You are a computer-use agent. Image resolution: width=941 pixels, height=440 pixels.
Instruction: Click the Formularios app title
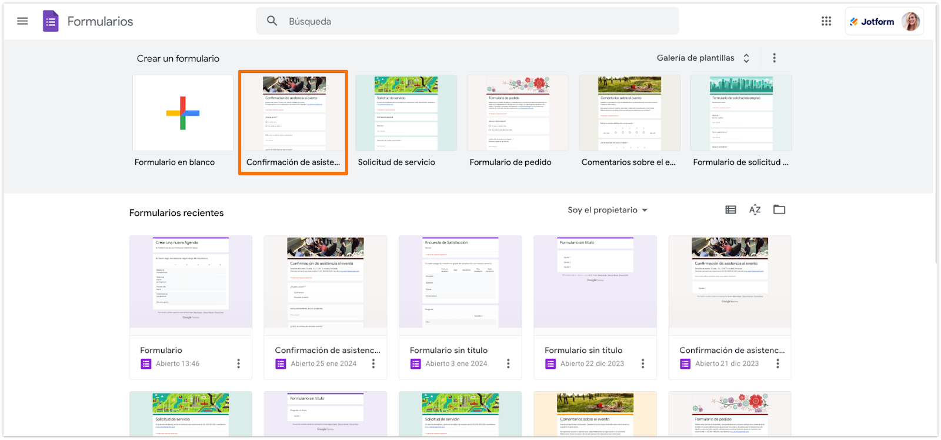[x=101, y=22]
